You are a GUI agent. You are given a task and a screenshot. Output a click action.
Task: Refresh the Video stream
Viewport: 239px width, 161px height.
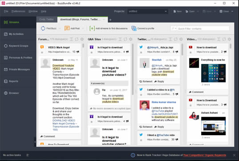pos(224,39)
